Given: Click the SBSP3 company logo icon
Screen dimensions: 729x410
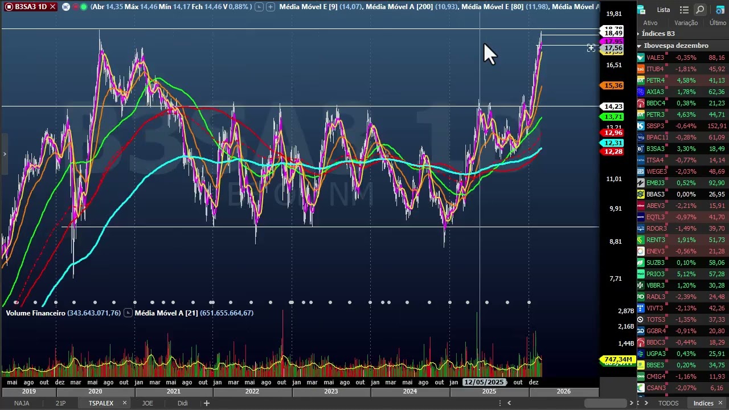Looking at the screenshot, I should click(x=641, y=126).
